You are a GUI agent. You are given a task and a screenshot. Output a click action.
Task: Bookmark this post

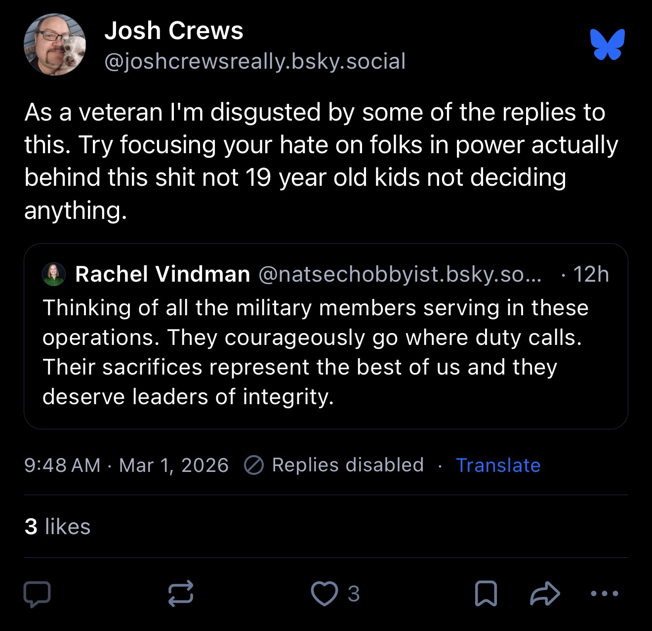click(x=485, y=593)
